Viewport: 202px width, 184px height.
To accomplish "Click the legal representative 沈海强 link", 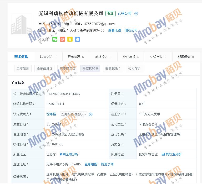I will tap(51, 114).
